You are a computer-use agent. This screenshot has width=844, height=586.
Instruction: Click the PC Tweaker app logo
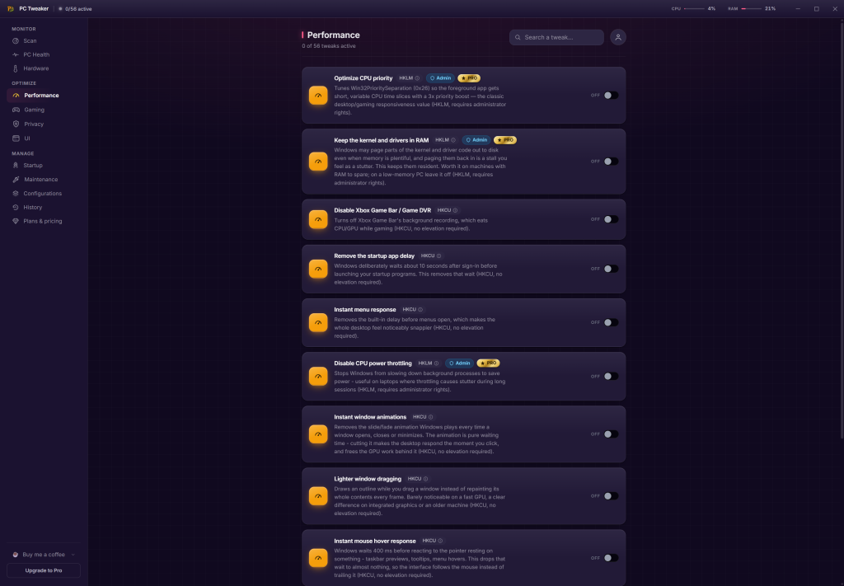(x=10, y=8)
